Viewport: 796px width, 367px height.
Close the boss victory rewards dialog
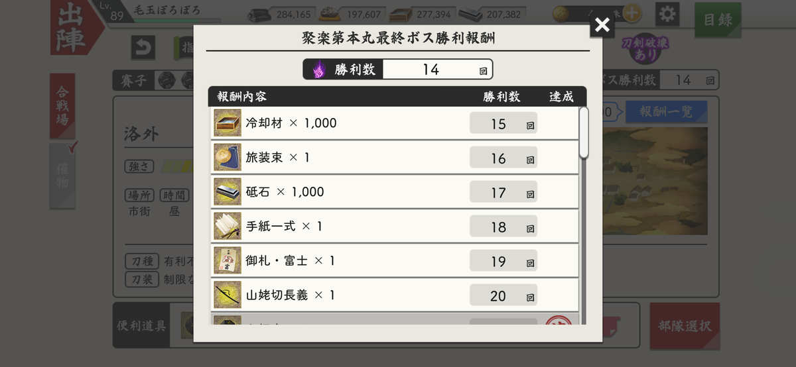pos(602,25)
